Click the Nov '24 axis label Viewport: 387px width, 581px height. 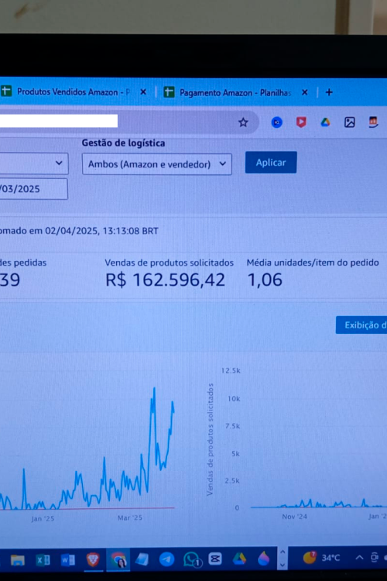[294, 517]
